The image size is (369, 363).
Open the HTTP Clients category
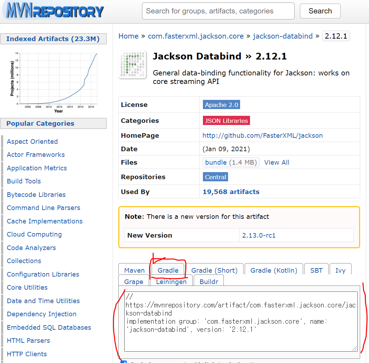tap(27, 354)
